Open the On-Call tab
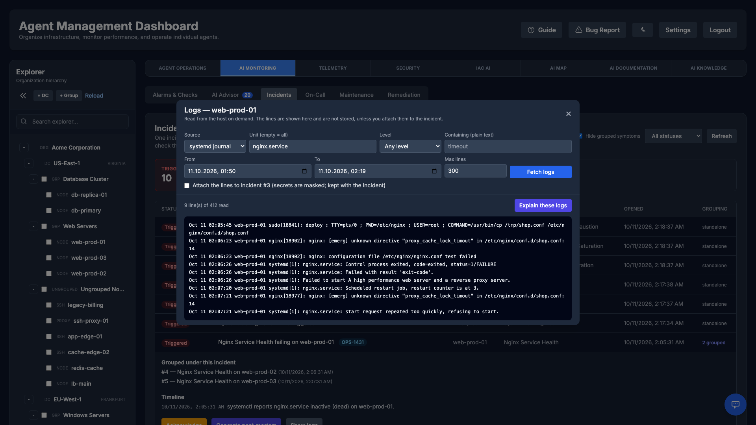This screenshot has width=756, height=425. click(x=315, y=95)
